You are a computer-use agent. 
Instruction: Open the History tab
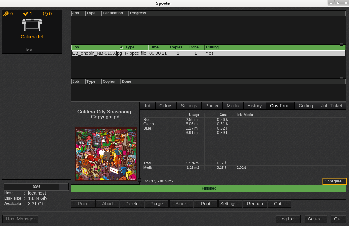[x=254, y=106]
